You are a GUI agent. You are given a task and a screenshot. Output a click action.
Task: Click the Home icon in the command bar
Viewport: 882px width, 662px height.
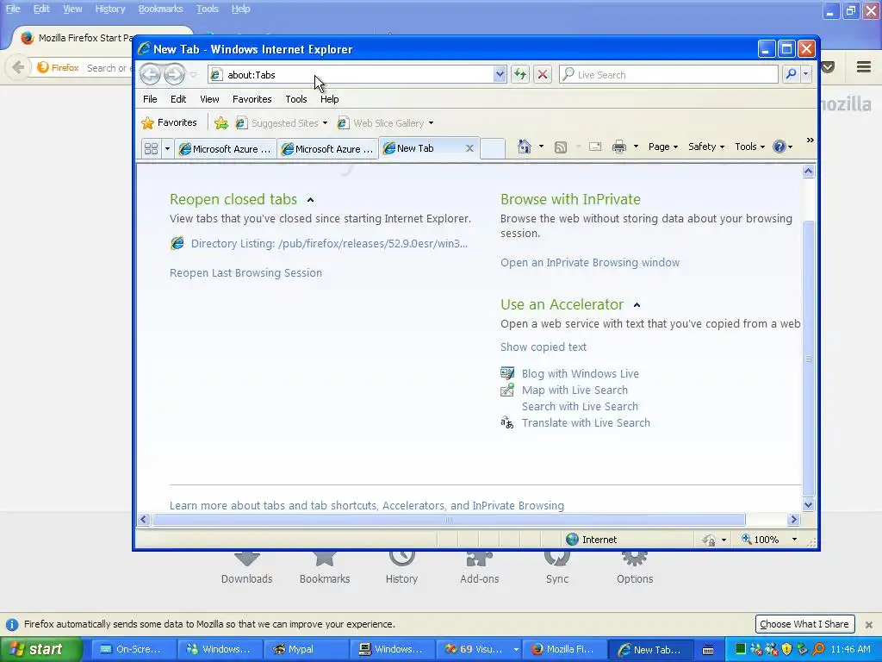tap(525, 147)
